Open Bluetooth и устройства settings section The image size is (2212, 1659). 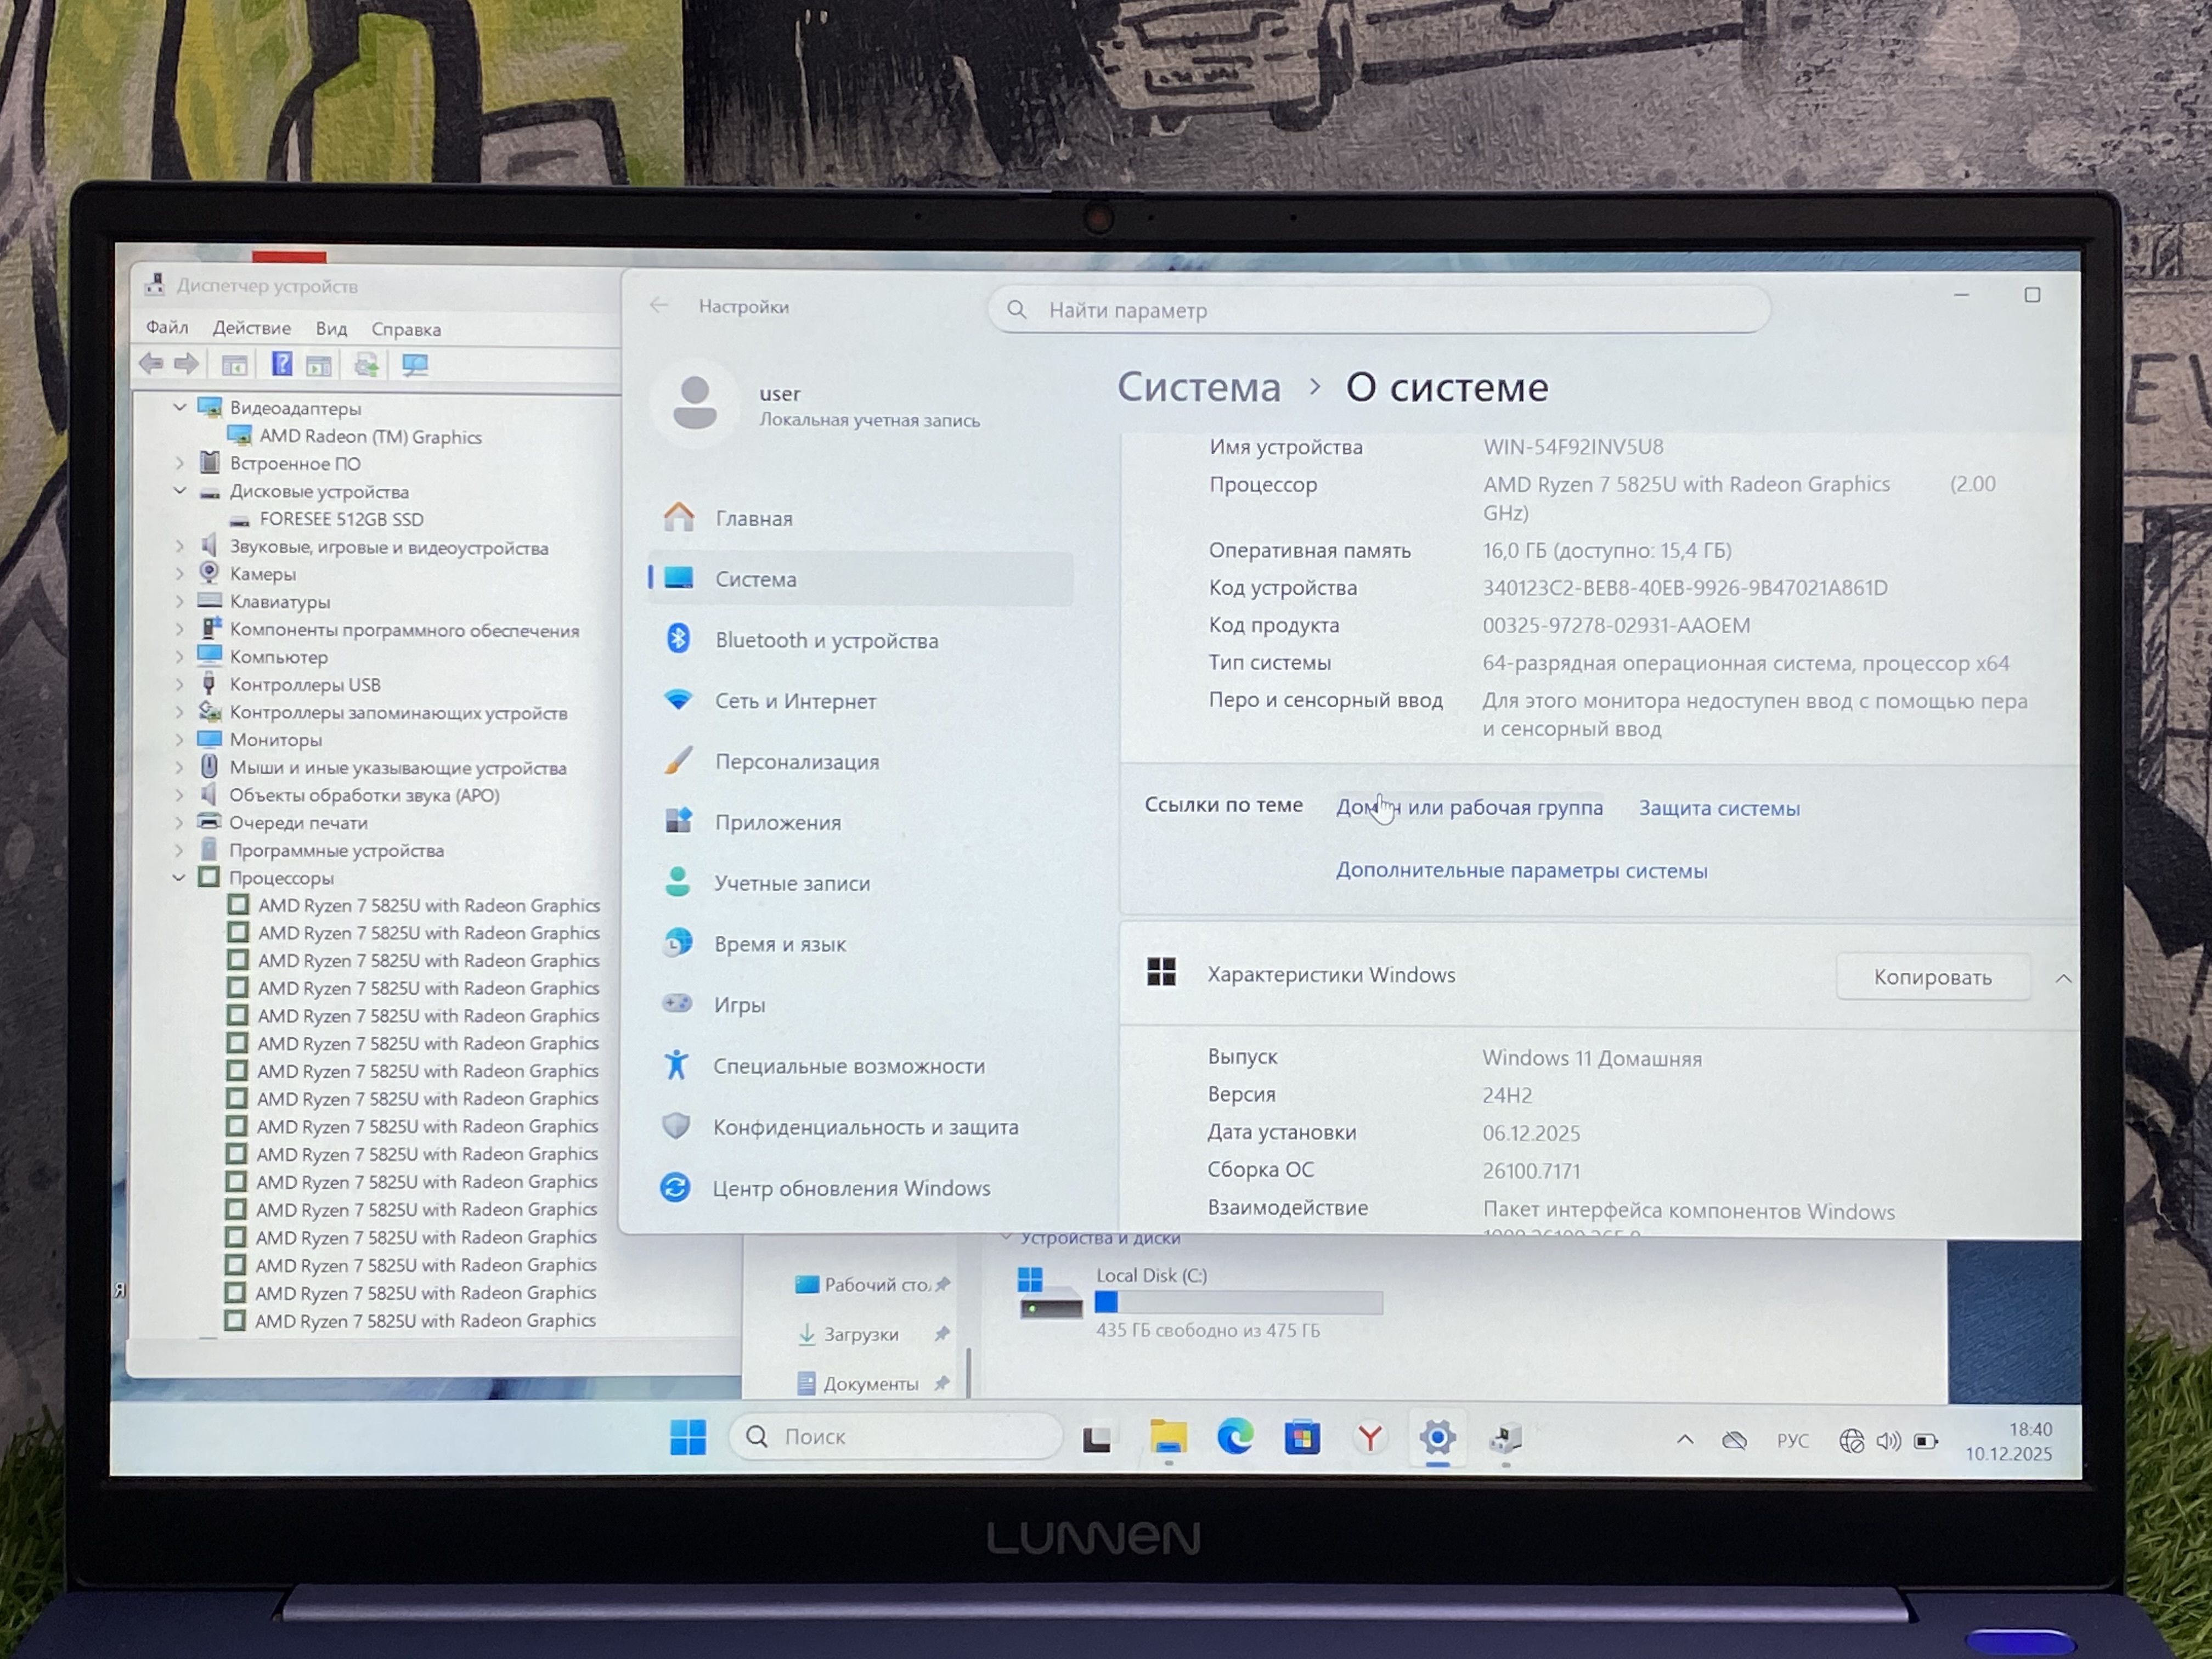click(826, 640)
